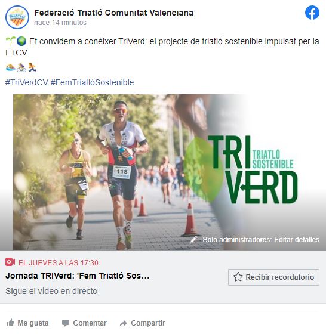Click the pencil edit icon on image
Image resolution: width=326 pixels, height=334 pixels.
pyautogui.click(x=193, y=240)
